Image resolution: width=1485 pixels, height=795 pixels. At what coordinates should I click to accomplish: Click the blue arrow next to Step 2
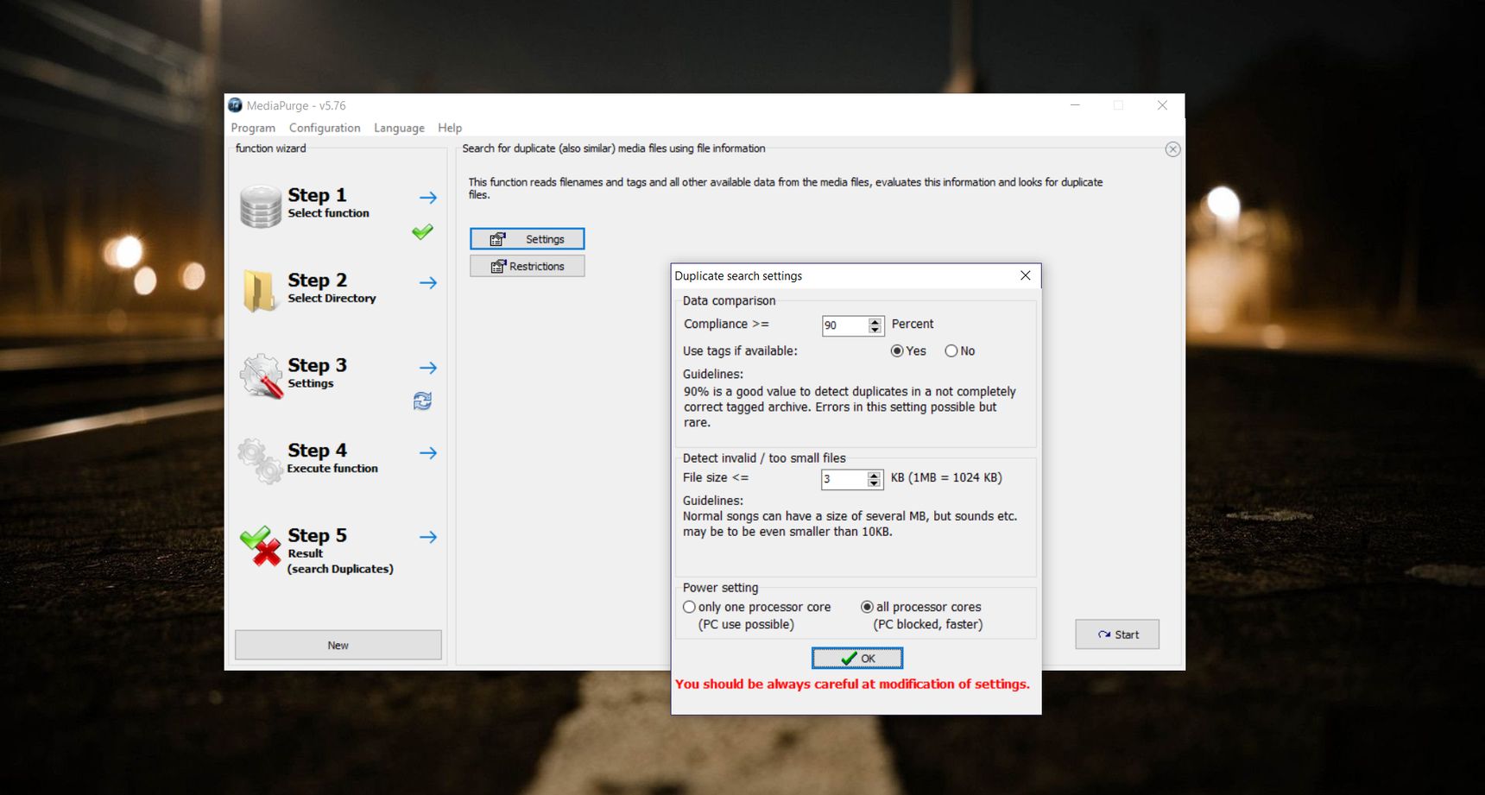[428, 282]
